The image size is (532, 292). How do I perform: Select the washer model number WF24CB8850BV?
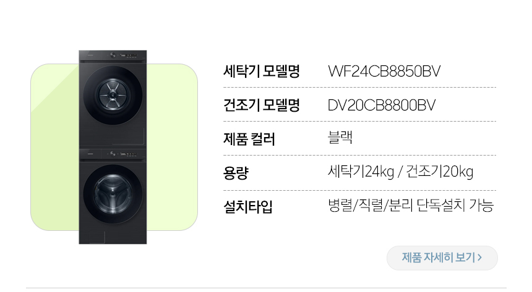384,72
